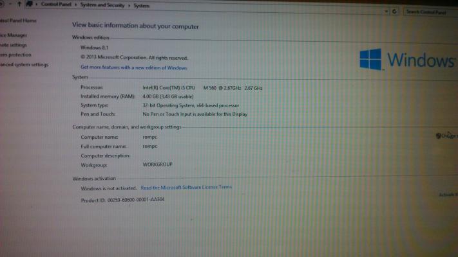Viewport: 458px width, 257px height.
Task: Click Get more features with a new edition link
Action: pos(134,67)
